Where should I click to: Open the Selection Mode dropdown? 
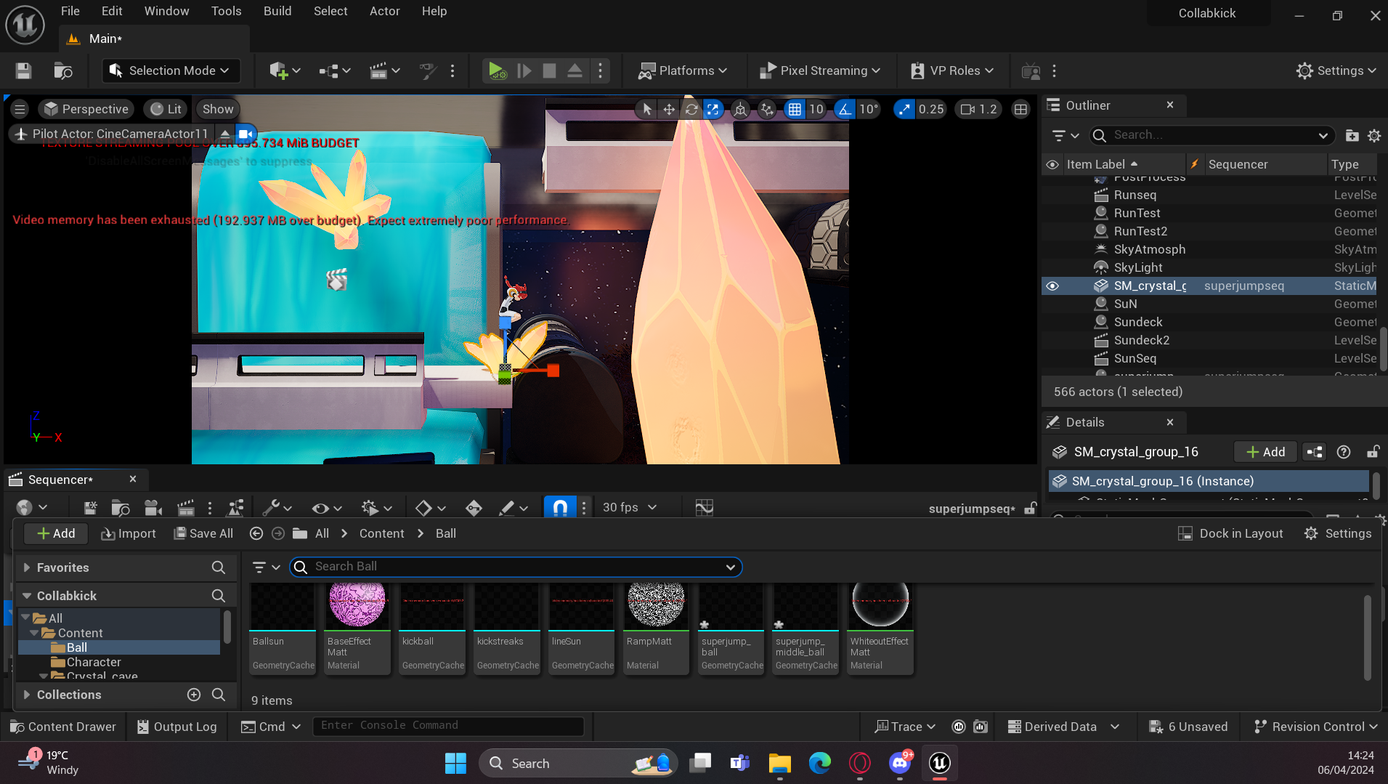click(171, 70)
